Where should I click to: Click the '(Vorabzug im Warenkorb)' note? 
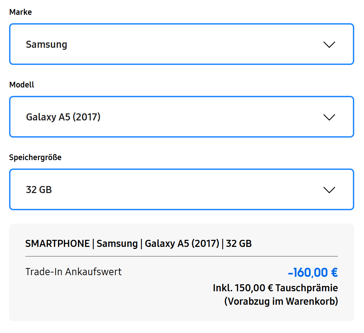click(281, 301)
